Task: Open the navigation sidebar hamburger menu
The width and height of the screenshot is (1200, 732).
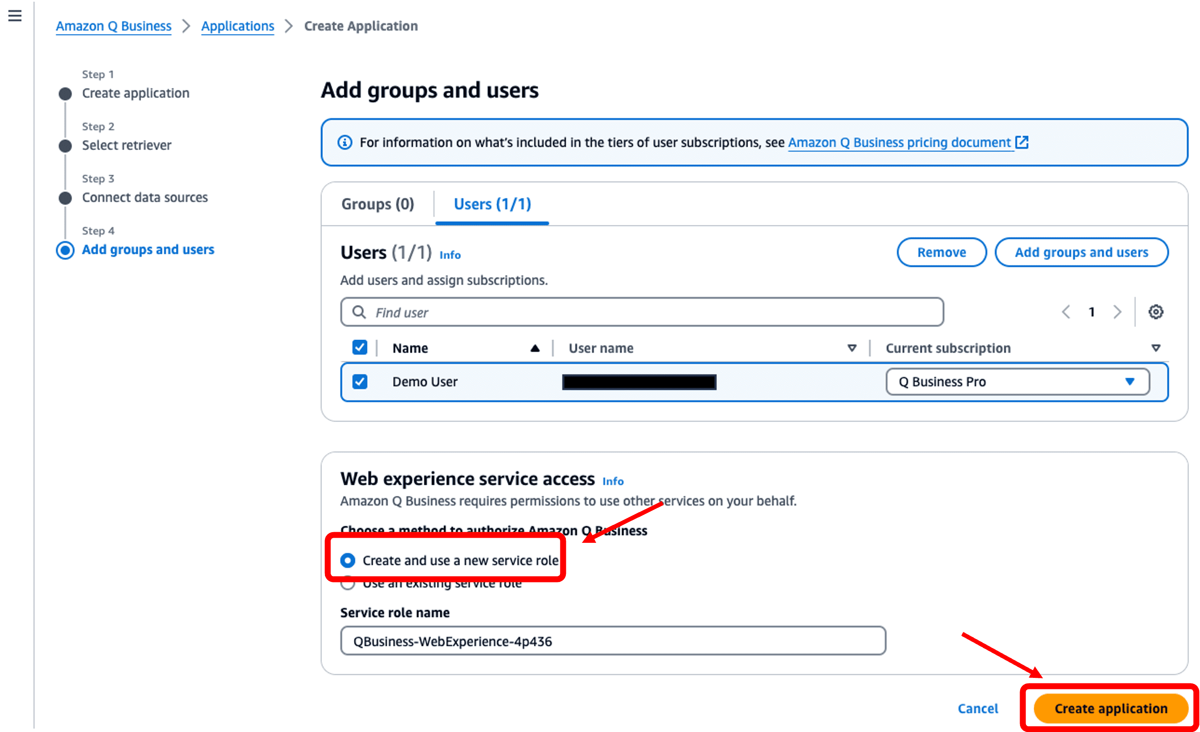Action: point(14,16)
